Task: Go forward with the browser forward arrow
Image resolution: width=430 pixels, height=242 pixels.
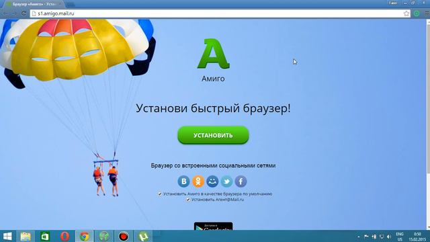Action: click(x=14, y=13)
